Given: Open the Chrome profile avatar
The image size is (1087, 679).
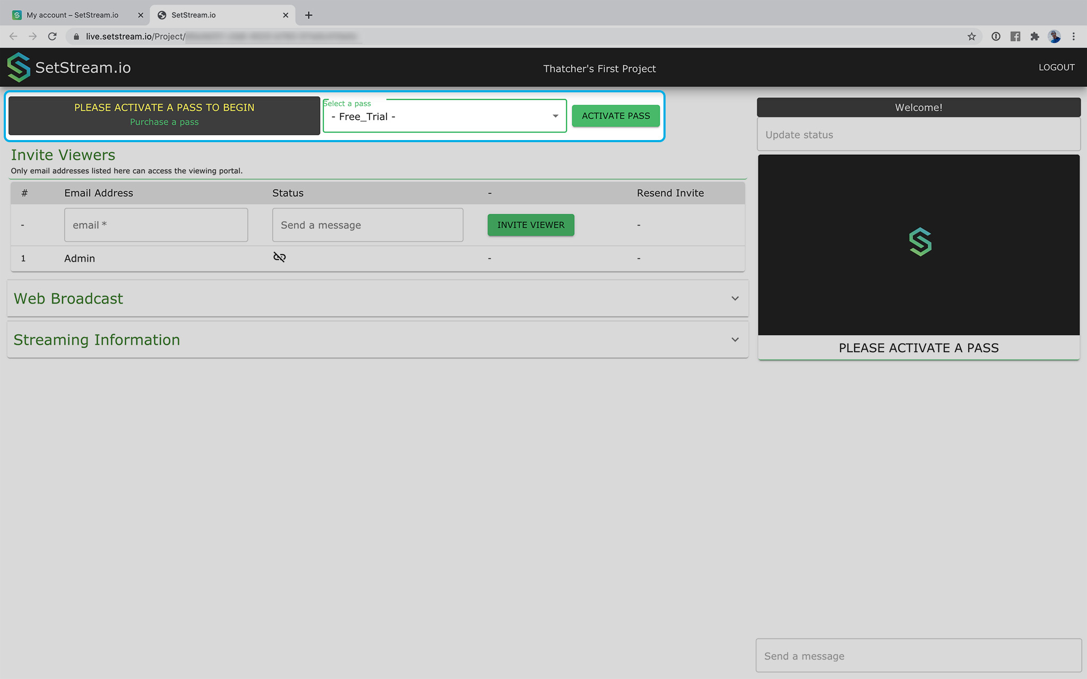Looking at the screenshot, I should coord(1054,37).
